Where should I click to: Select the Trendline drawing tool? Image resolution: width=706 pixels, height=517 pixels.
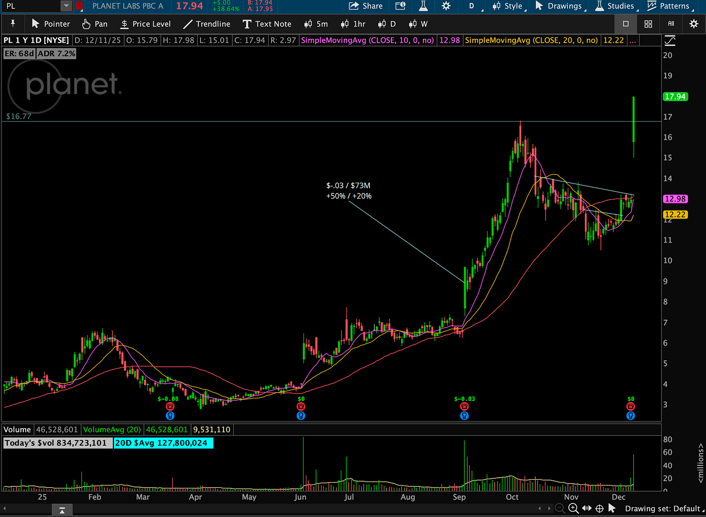pyautogui.click(x=207, y=24)
